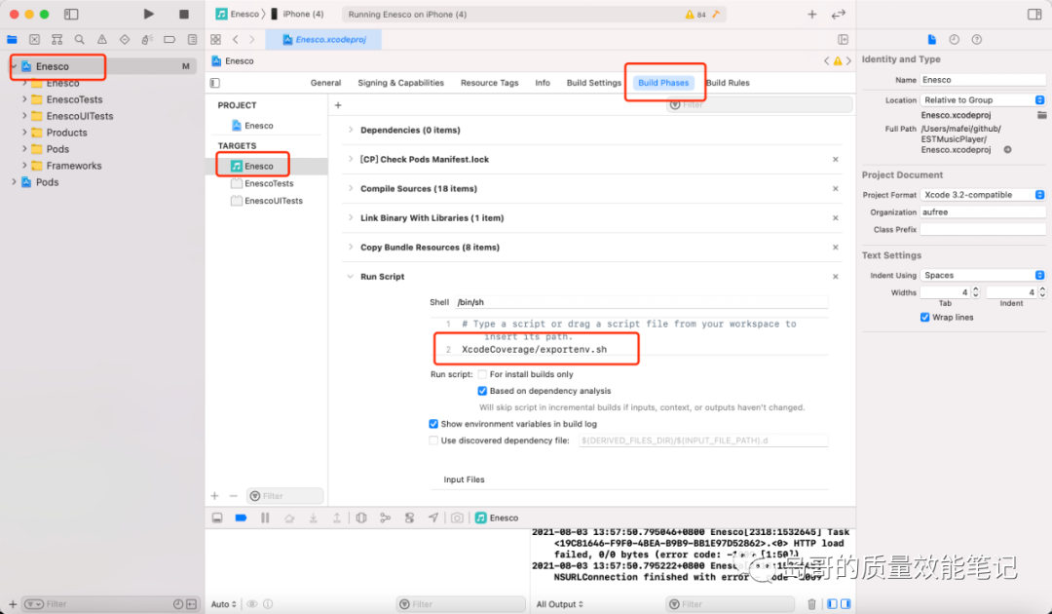
Task: Open the source control navigator
Action: 35,40
